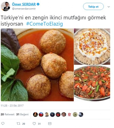Like the tweet with heart icon
This screenshot has width=114, height=128.
pos(34,123)
